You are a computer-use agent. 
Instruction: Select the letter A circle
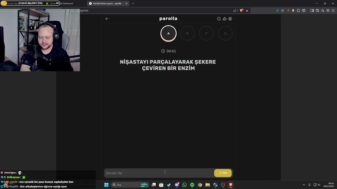(x=168, y=33)
